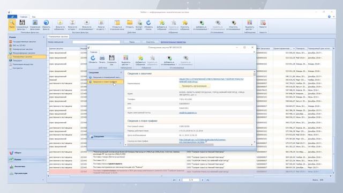Open the customer organization name link in dialog
This screenshot has width=343, height=193.
(211, 80)
